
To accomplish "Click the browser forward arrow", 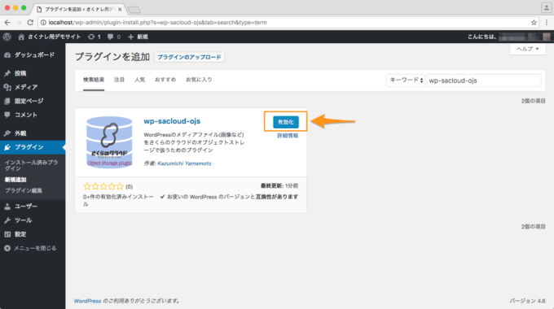I will (x=19, y=22).
